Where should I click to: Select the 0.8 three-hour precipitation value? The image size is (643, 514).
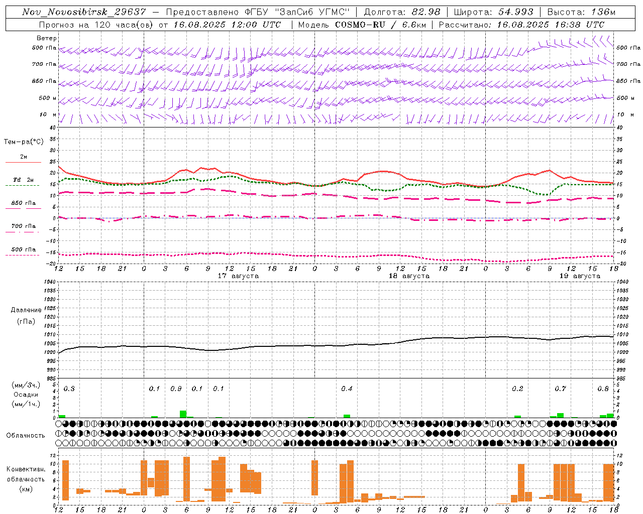(603, 389)
